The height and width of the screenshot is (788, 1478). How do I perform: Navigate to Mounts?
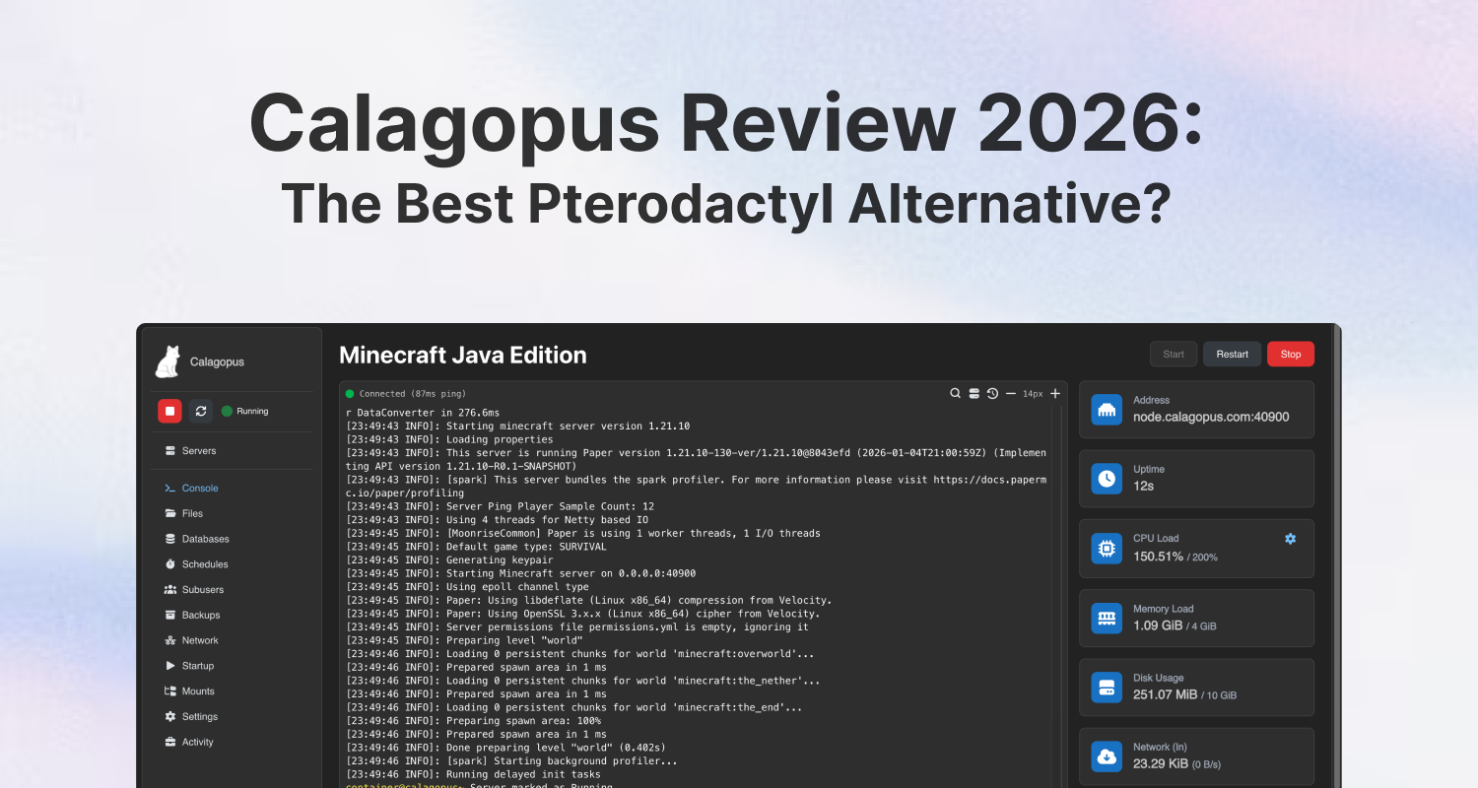(x=189, y=691)
